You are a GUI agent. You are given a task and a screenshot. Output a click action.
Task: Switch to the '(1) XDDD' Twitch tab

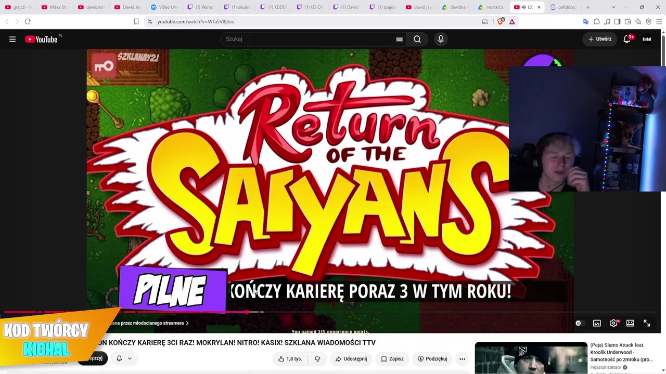pyautogui.click(x=274, y=7)
